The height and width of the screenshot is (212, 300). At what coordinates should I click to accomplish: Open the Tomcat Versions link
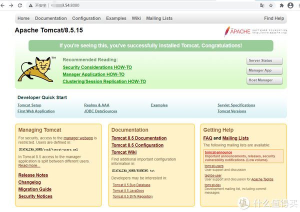tap(231, 111)
